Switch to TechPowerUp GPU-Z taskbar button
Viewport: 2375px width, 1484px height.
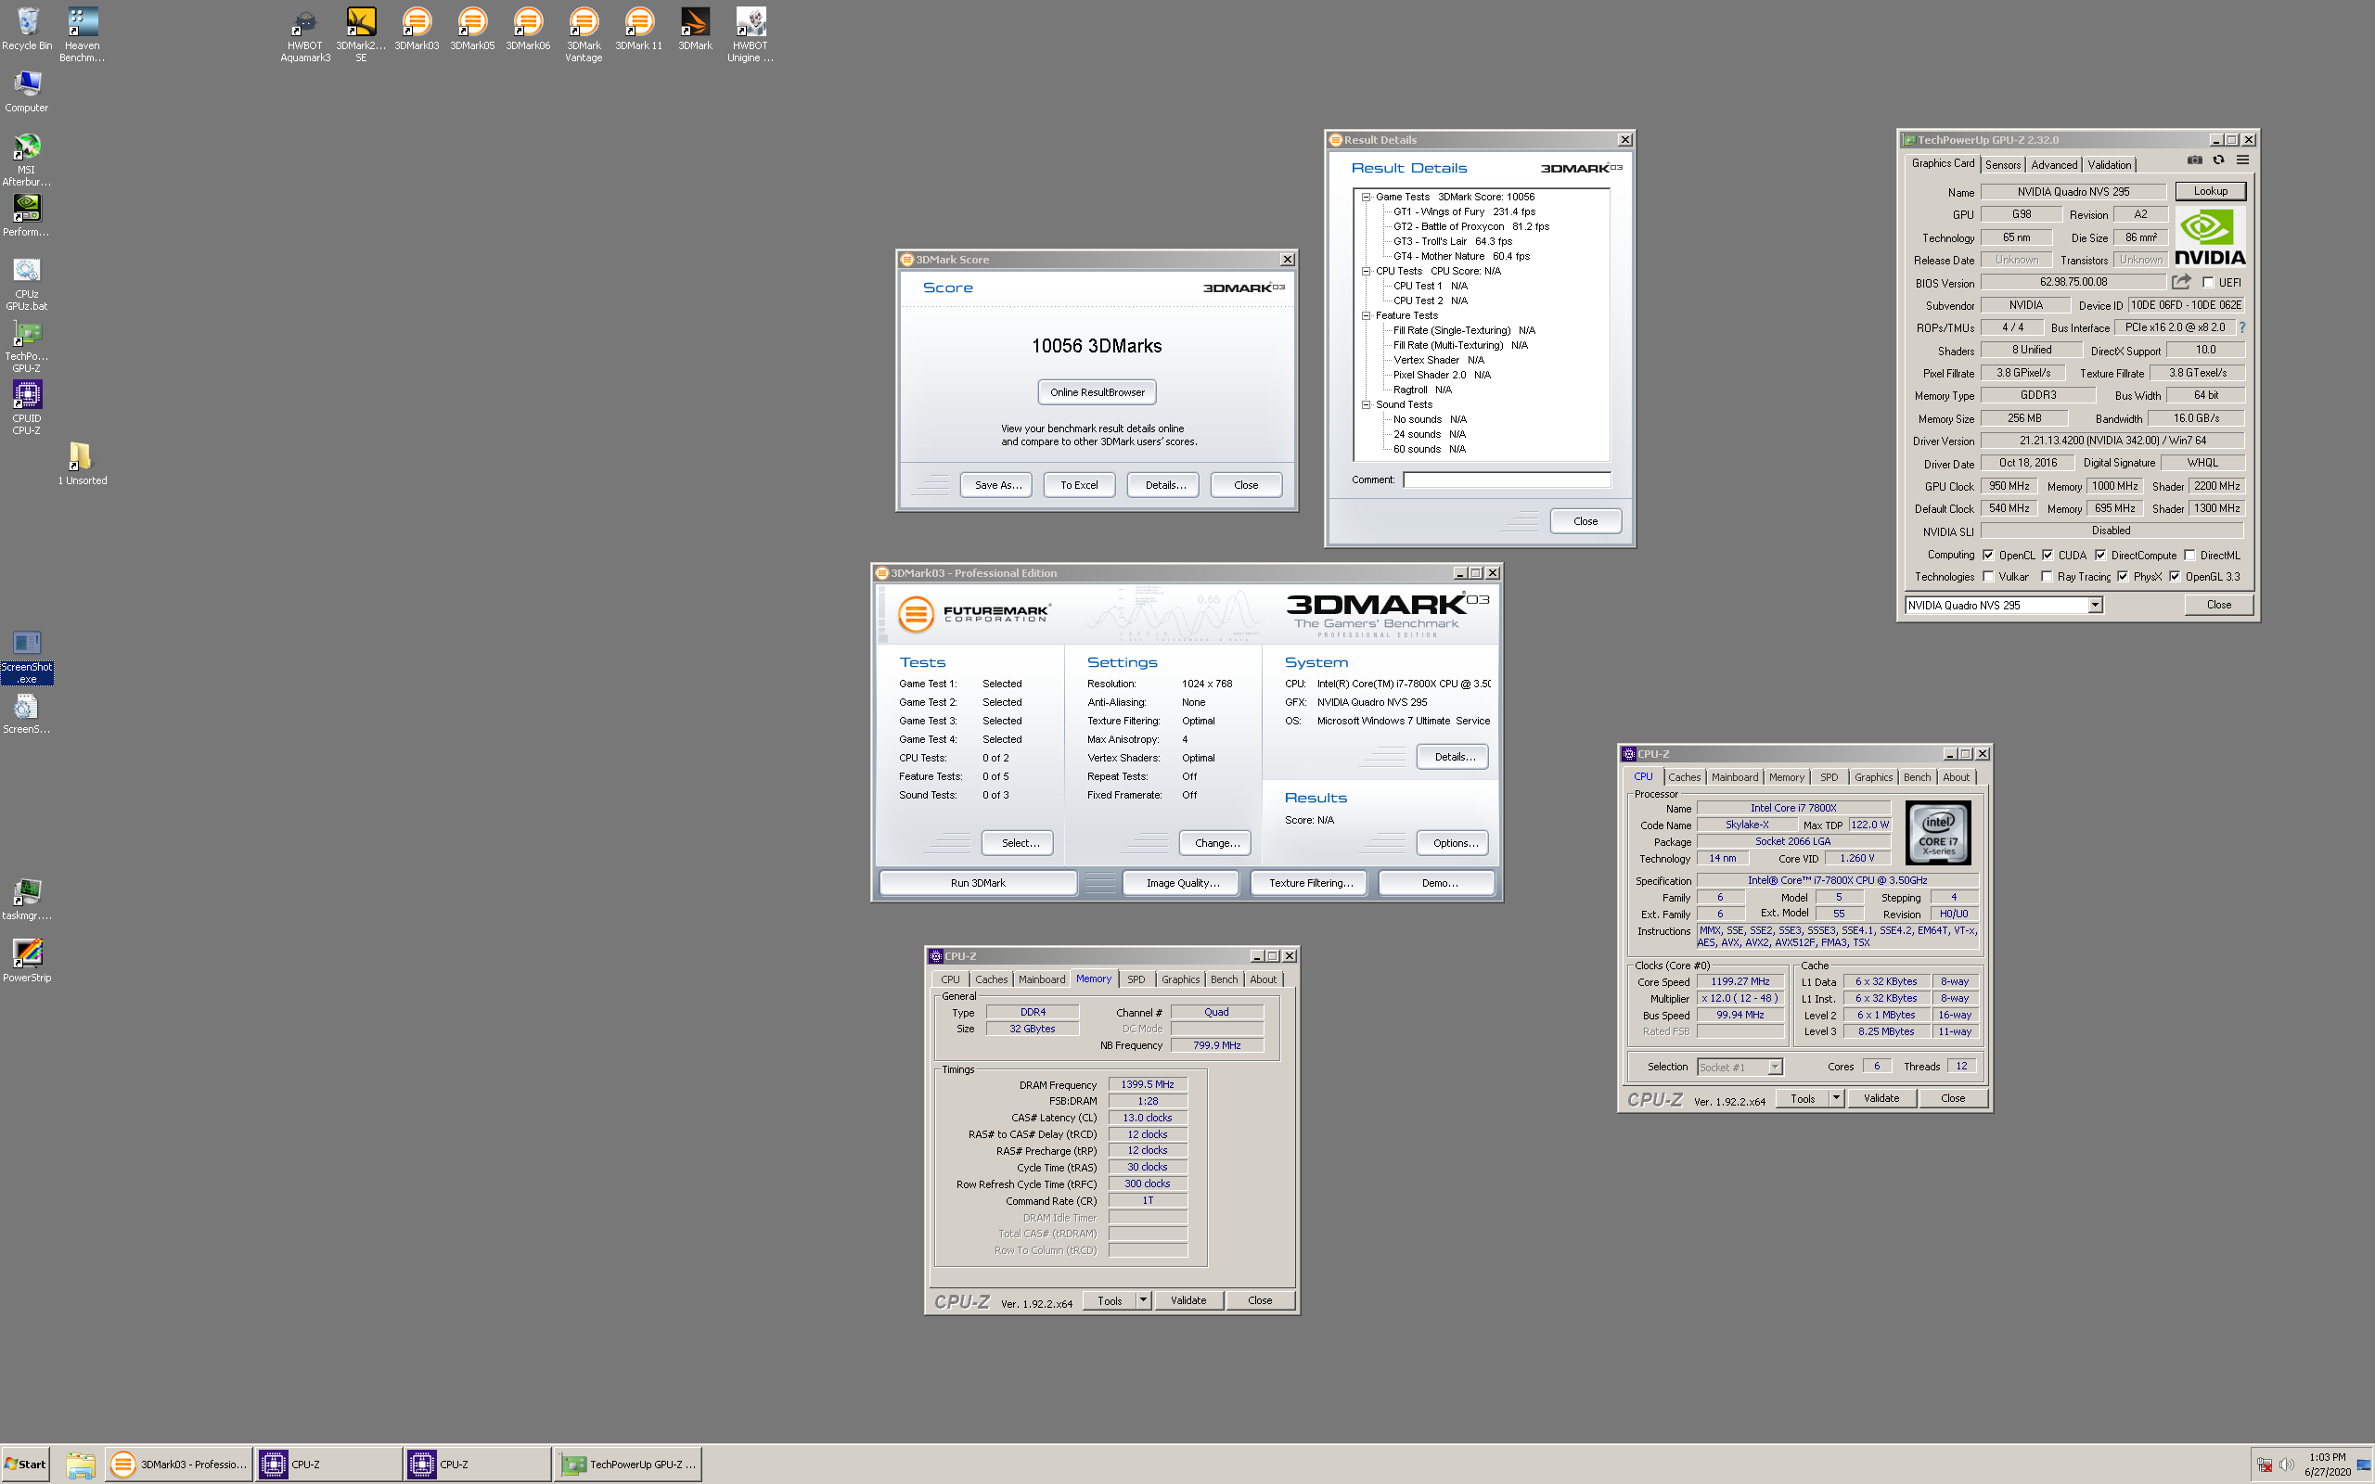629,1464
